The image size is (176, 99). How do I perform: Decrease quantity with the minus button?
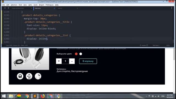click(x=72, y=61)
